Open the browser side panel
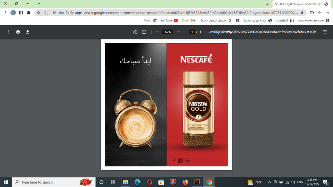This screenshot has height=187, width=333. tap(21, 13)
